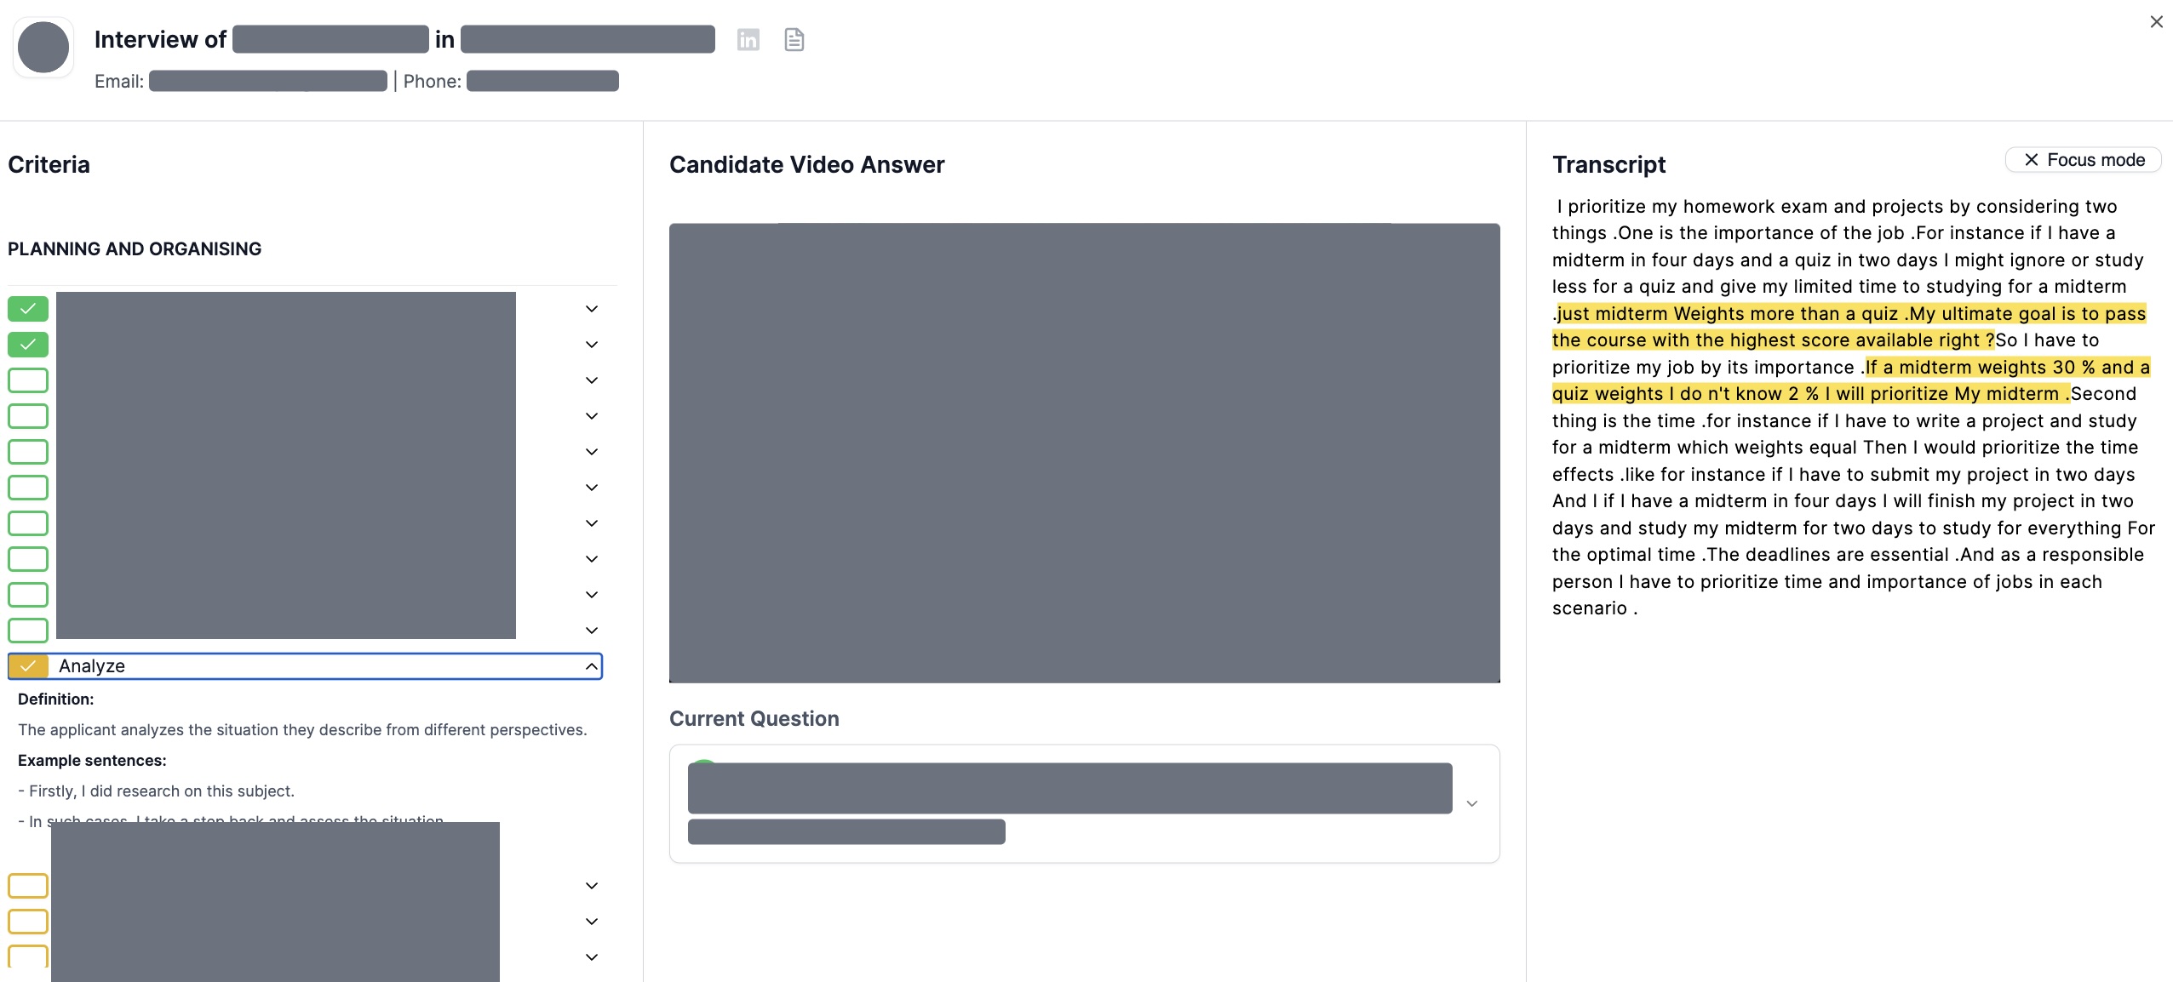This screenshot has width=2173, height=982.
Task: Open candidate's LinkedIn profile
Action: (748, 39)
